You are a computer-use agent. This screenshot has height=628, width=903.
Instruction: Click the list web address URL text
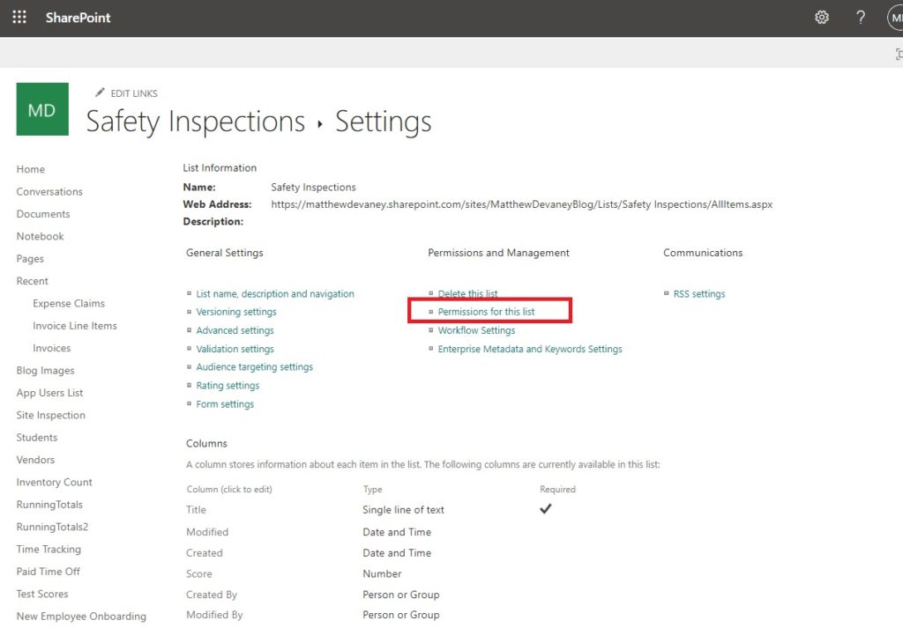[522, 204]
